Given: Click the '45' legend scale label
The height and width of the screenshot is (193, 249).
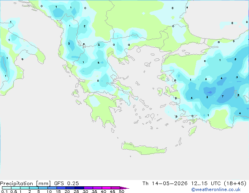Looking at the screenshot, I should 112,191.
